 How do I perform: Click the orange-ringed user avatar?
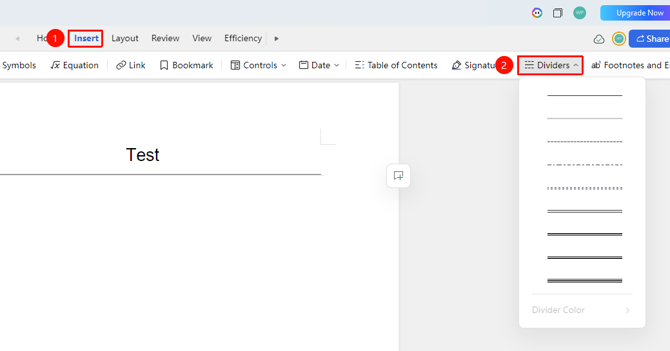618,39
